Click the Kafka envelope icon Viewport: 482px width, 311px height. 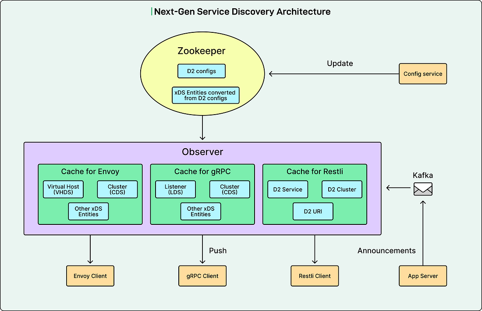tap(423, 189)
